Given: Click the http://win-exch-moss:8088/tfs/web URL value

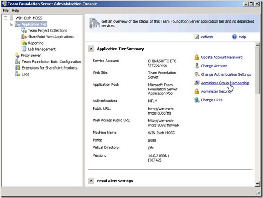Looking at the screenshot, I should [x=163, y=123].
